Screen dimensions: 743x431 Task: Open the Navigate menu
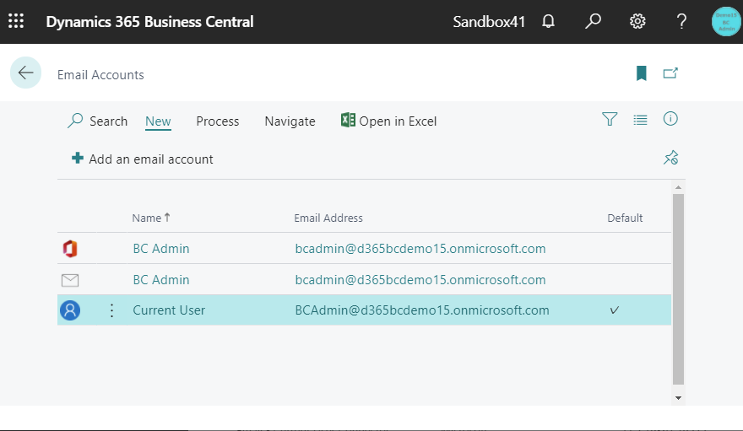click(x=290, y=121)
